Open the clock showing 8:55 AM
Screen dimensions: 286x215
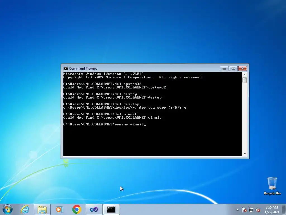[x=272, y=210]
